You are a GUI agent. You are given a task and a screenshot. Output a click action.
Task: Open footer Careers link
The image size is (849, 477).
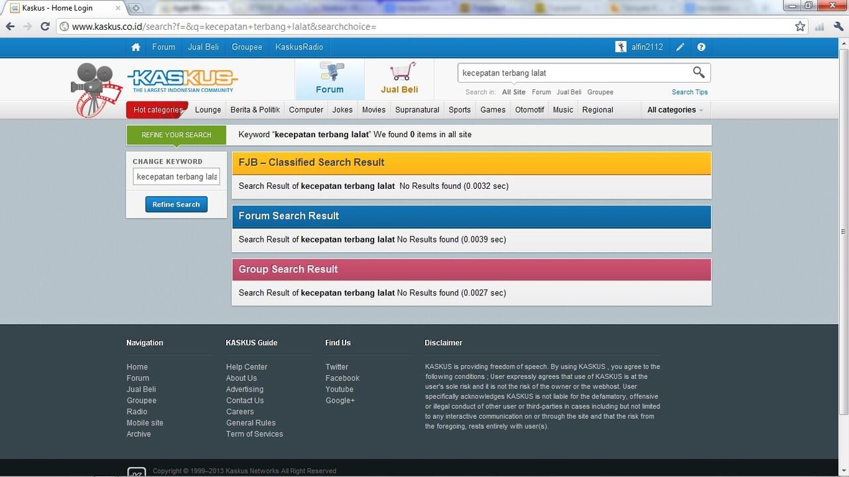pyautogui.click(x=240, y=412)
